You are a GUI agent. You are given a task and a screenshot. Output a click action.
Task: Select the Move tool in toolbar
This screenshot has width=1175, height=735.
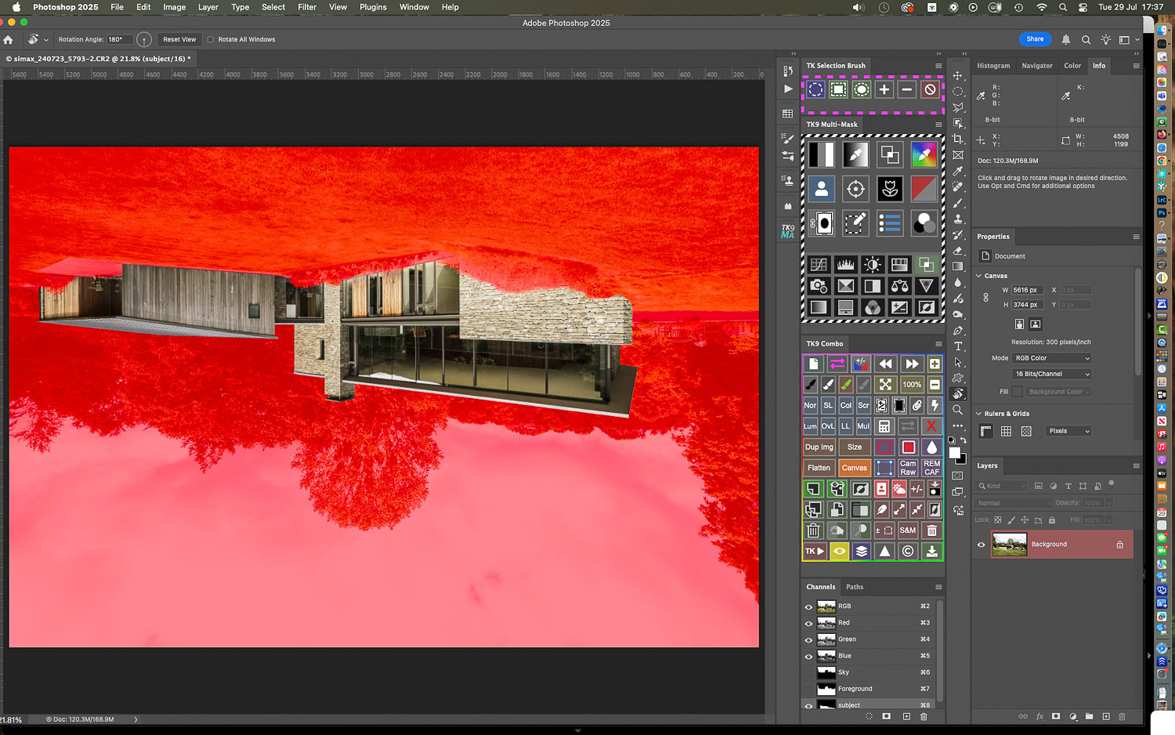[x=958, y=75]
